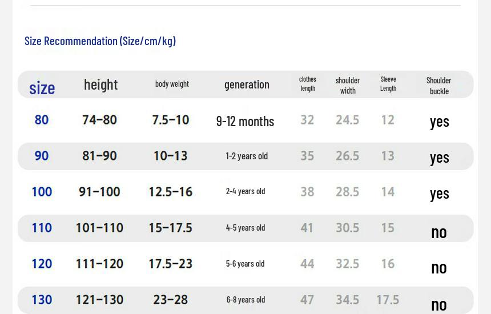491x314 pixels.
Task: Click the height column header
Action: 101,84
